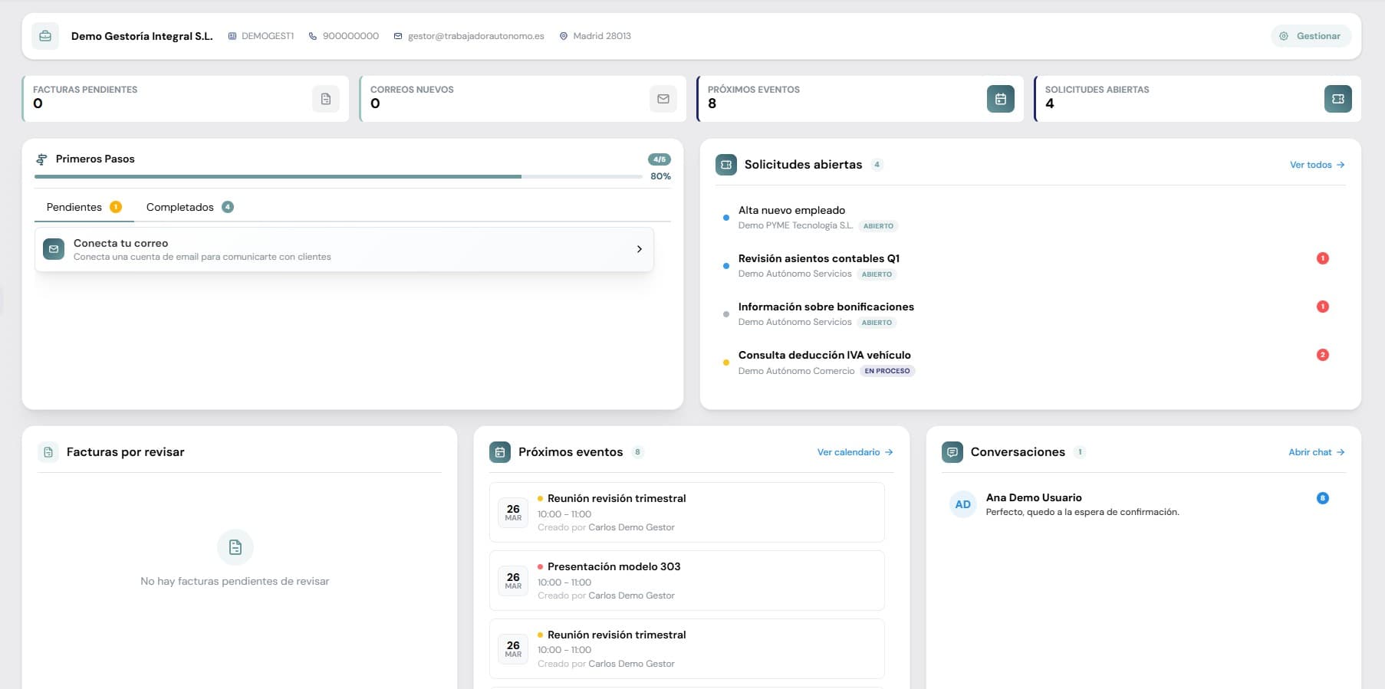Screen dimensions: 1385x689
Task: Click Demo PYME Tecnología S.L. client name
Action: point(795,225)
